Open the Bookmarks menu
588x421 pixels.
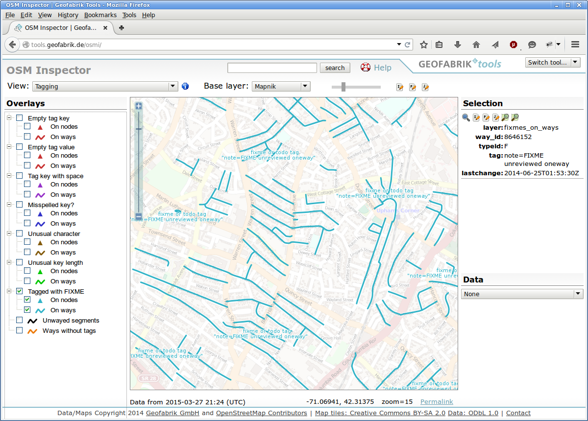tap(100, 15)
